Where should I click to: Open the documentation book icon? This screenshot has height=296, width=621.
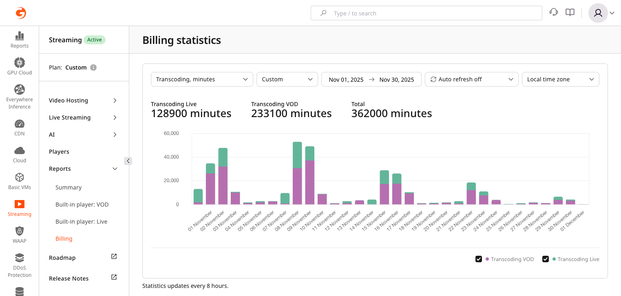570,13
